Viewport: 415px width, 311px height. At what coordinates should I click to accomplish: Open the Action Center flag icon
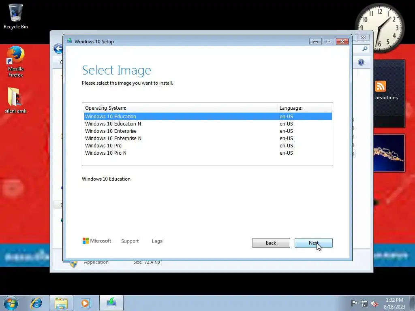(x=354, y=303)
